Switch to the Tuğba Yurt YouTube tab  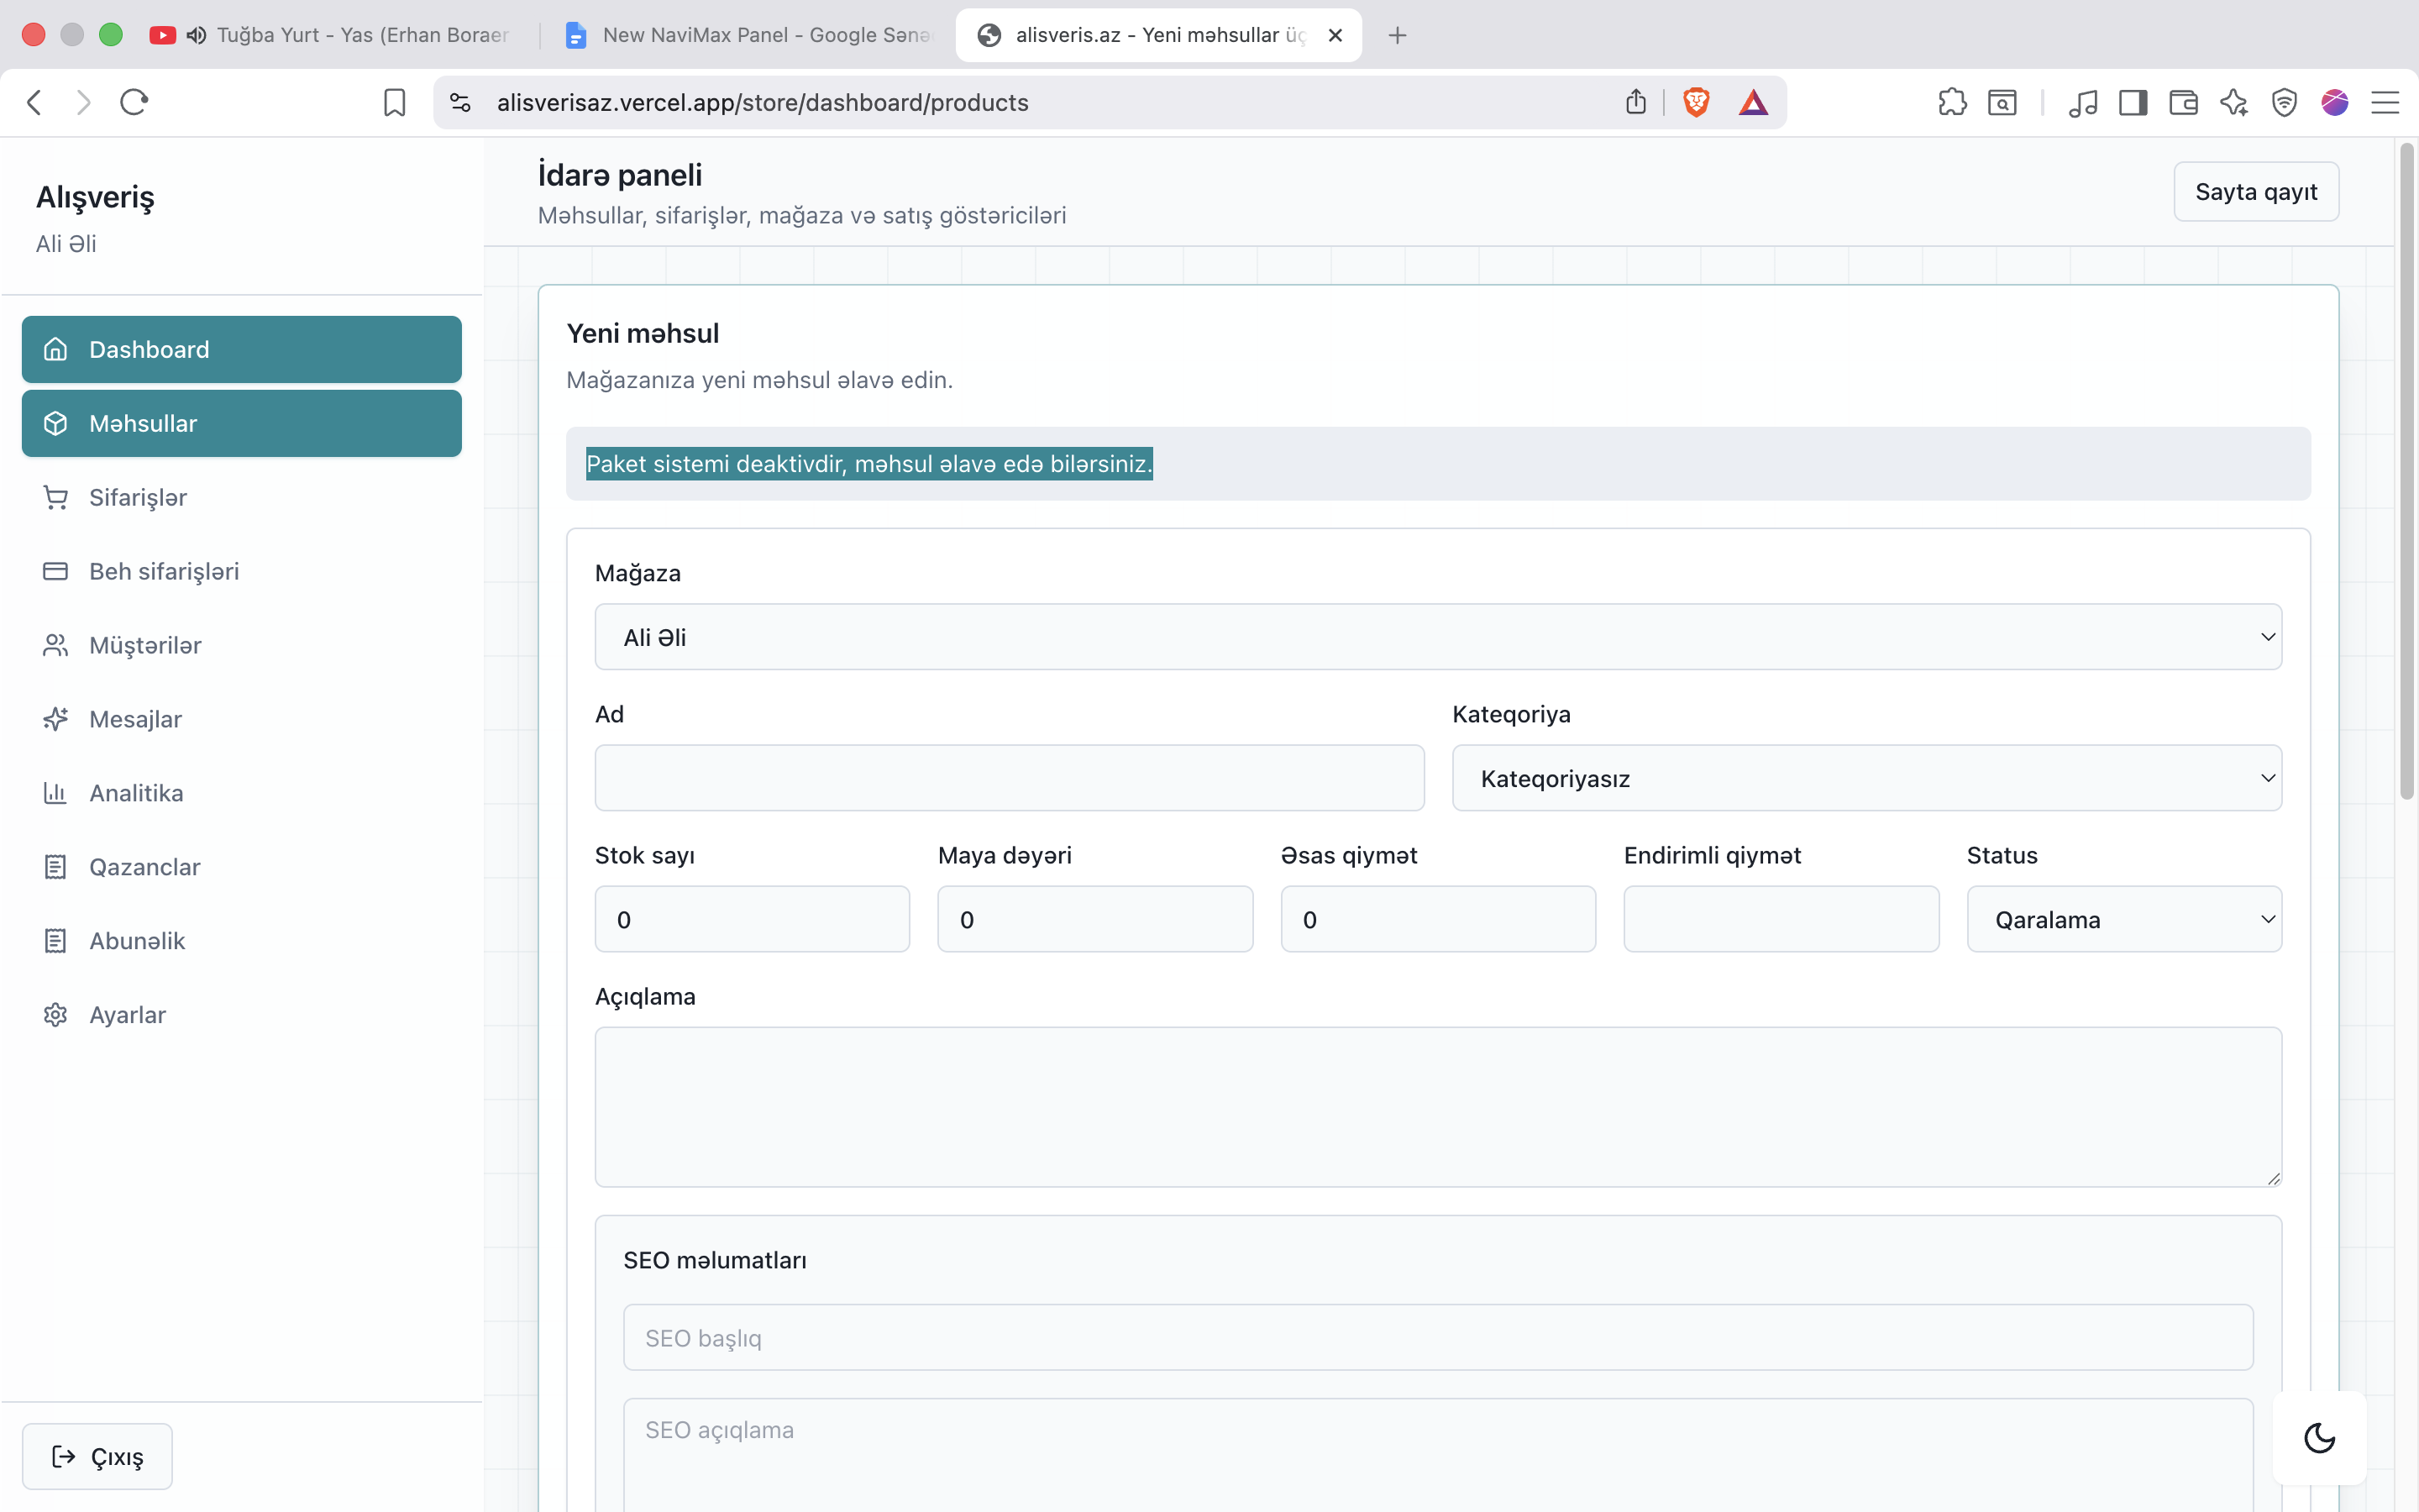[330, 35]
